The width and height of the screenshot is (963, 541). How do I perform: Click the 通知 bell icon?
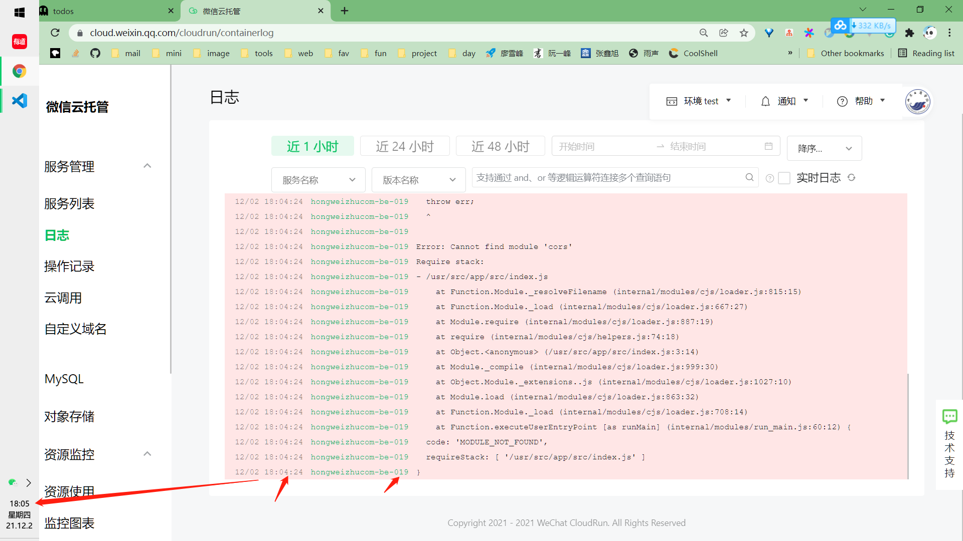765,101
